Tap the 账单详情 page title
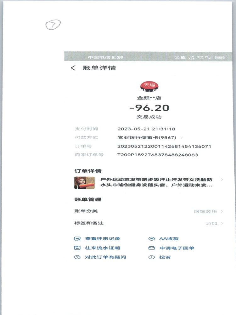 [x=99, y=68]
